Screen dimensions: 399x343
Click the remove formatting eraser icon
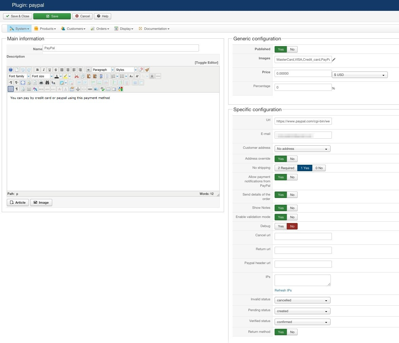[141, 70]
